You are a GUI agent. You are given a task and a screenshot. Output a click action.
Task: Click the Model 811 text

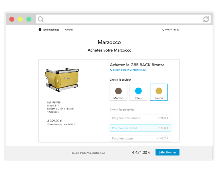click(x=53, y=106)
